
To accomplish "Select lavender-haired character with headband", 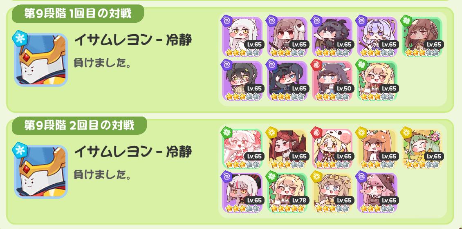I will click(x=377, y=37).
